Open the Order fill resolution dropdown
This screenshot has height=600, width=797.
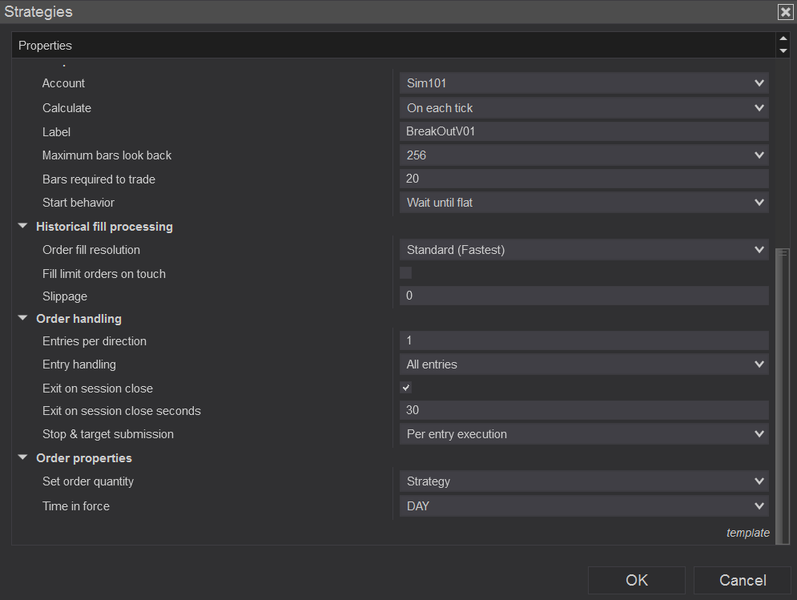point(584,250)
